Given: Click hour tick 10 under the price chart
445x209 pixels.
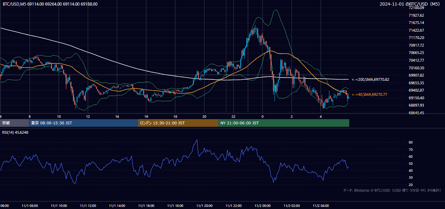Looking at the screenshot, I should click(59, 116).
